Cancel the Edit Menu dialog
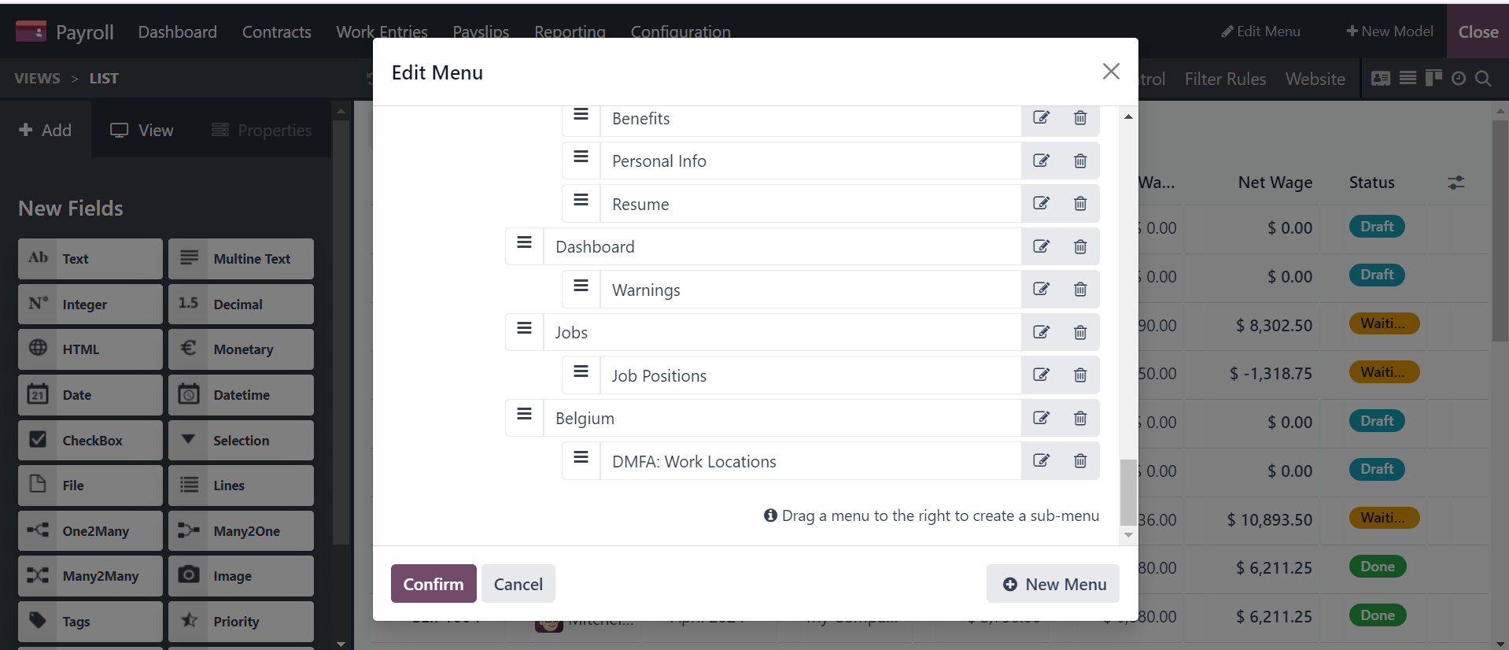This screenshot has height=650, width=1509. coord(518,584)
